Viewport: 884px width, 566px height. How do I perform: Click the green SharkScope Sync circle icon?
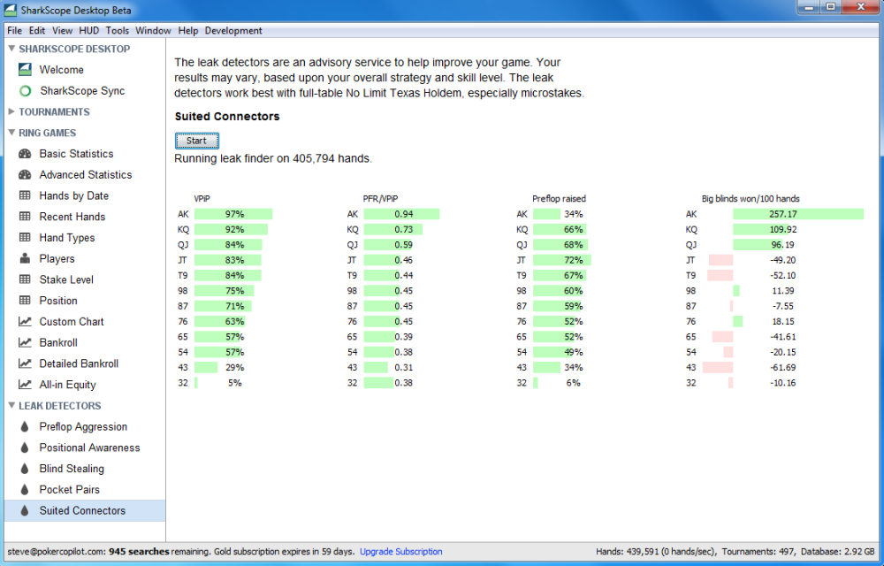click(26, 91)
